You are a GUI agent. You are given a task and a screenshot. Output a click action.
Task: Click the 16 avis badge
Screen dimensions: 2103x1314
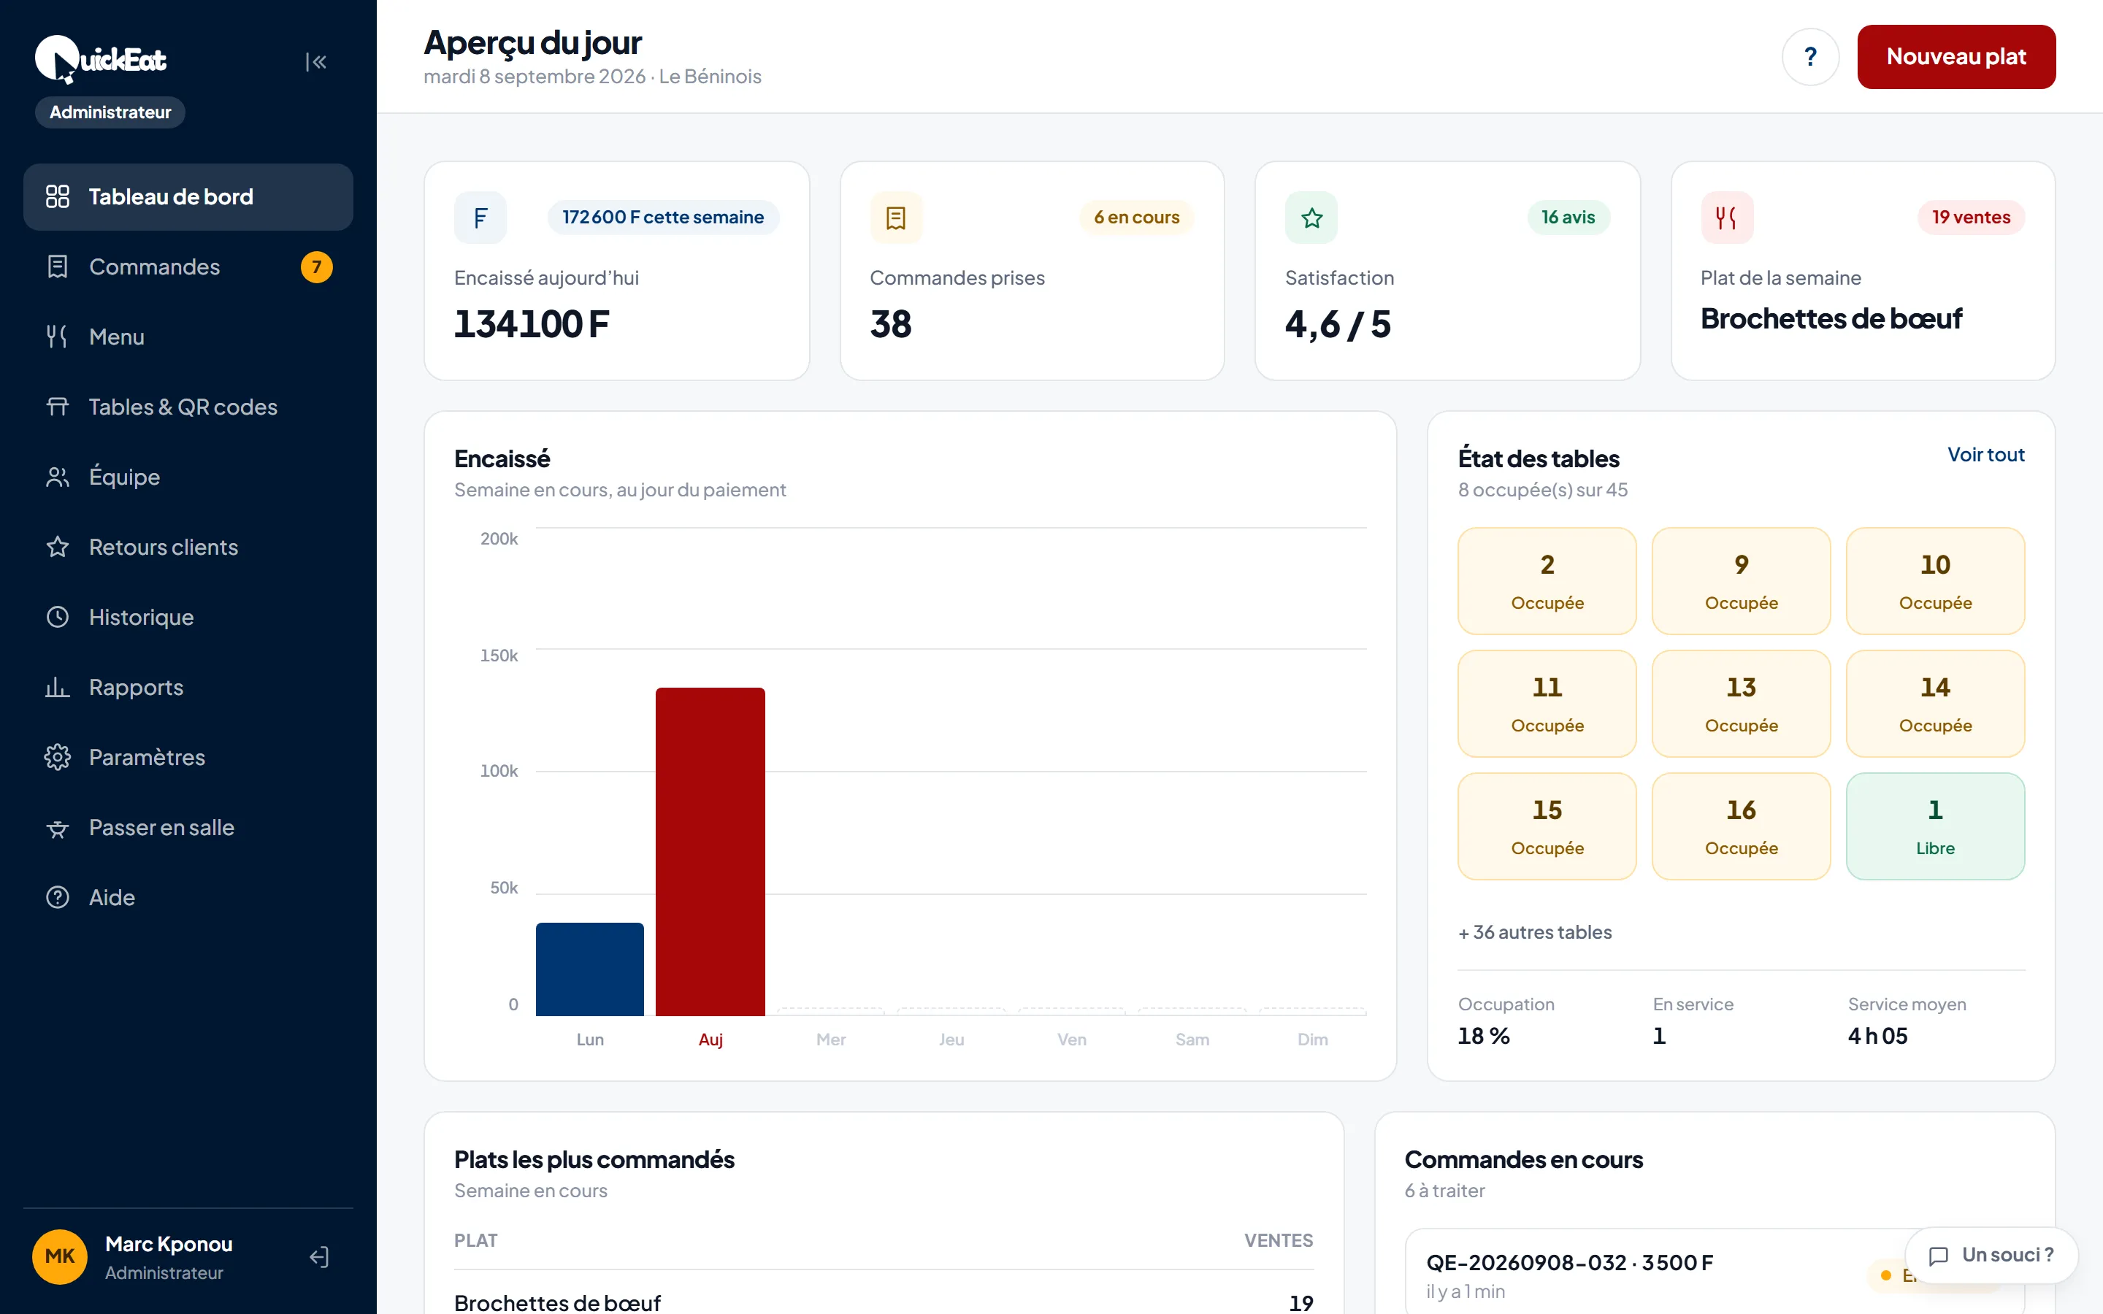(1568, 218)
